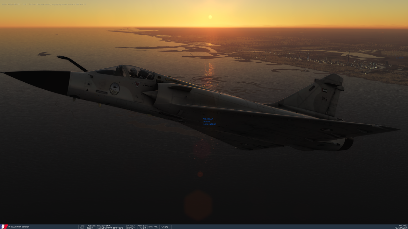Click the IAS 703 km/h readout
This screenshot has width=408, height=229.
pyautogui.click(x=88, y=226)
